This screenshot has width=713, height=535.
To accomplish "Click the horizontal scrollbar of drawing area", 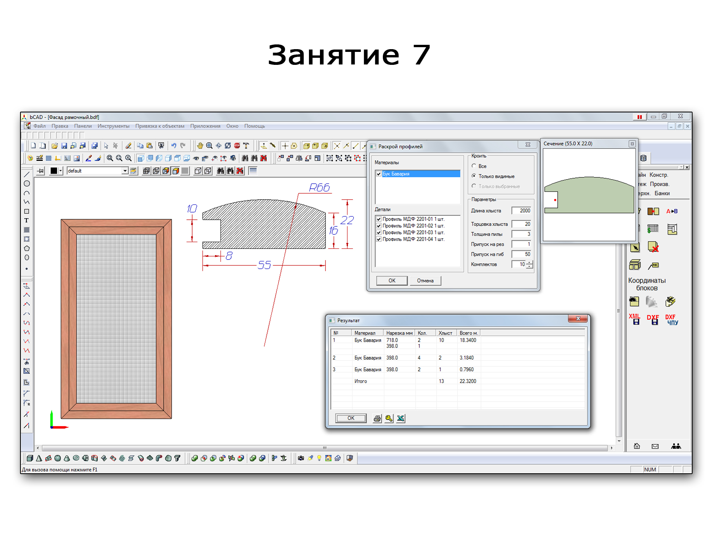I will (325, 448).
